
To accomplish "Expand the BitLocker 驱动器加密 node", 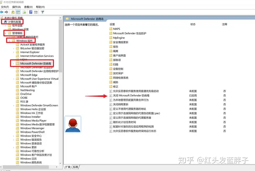I will point(13,48).
